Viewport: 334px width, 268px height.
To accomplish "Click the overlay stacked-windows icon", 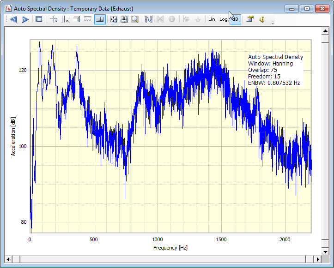I will click(x=76, y=19).
